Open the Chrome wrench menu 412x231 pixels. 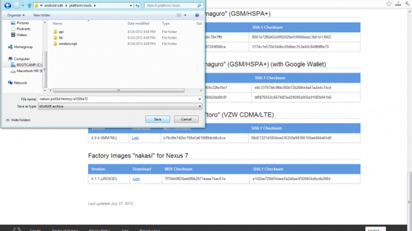pos(407,4)
